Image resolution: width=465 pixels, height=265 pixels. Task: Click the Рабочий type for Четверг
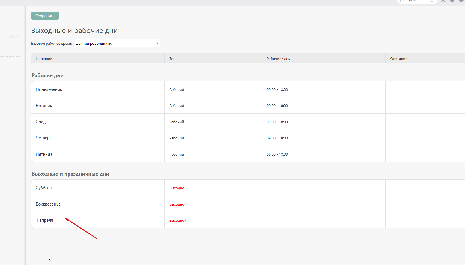177,138
